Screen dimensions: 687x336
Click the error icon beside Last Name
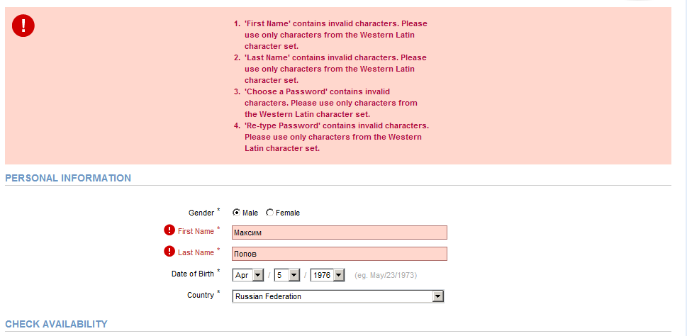point(169,252)
